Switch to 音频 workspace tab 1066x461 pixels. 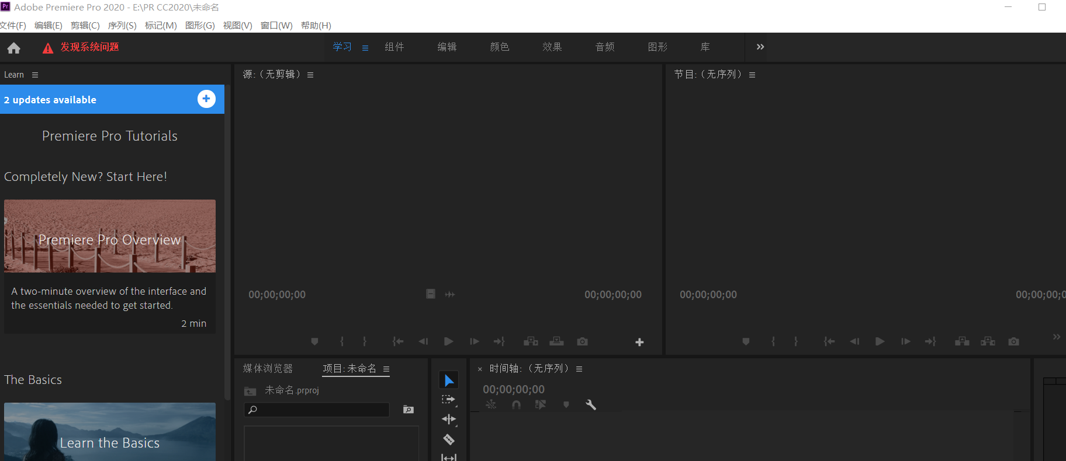[605, 47]
